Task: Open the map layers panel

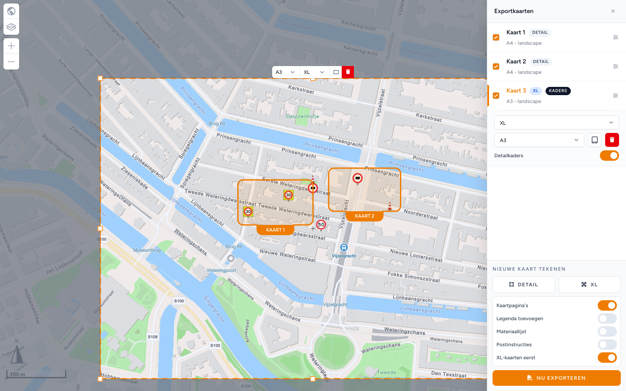Action: tap(11, 27)
